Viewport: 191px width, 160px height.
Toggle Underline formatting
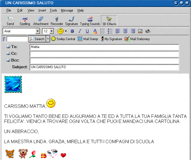click(87, 31)
